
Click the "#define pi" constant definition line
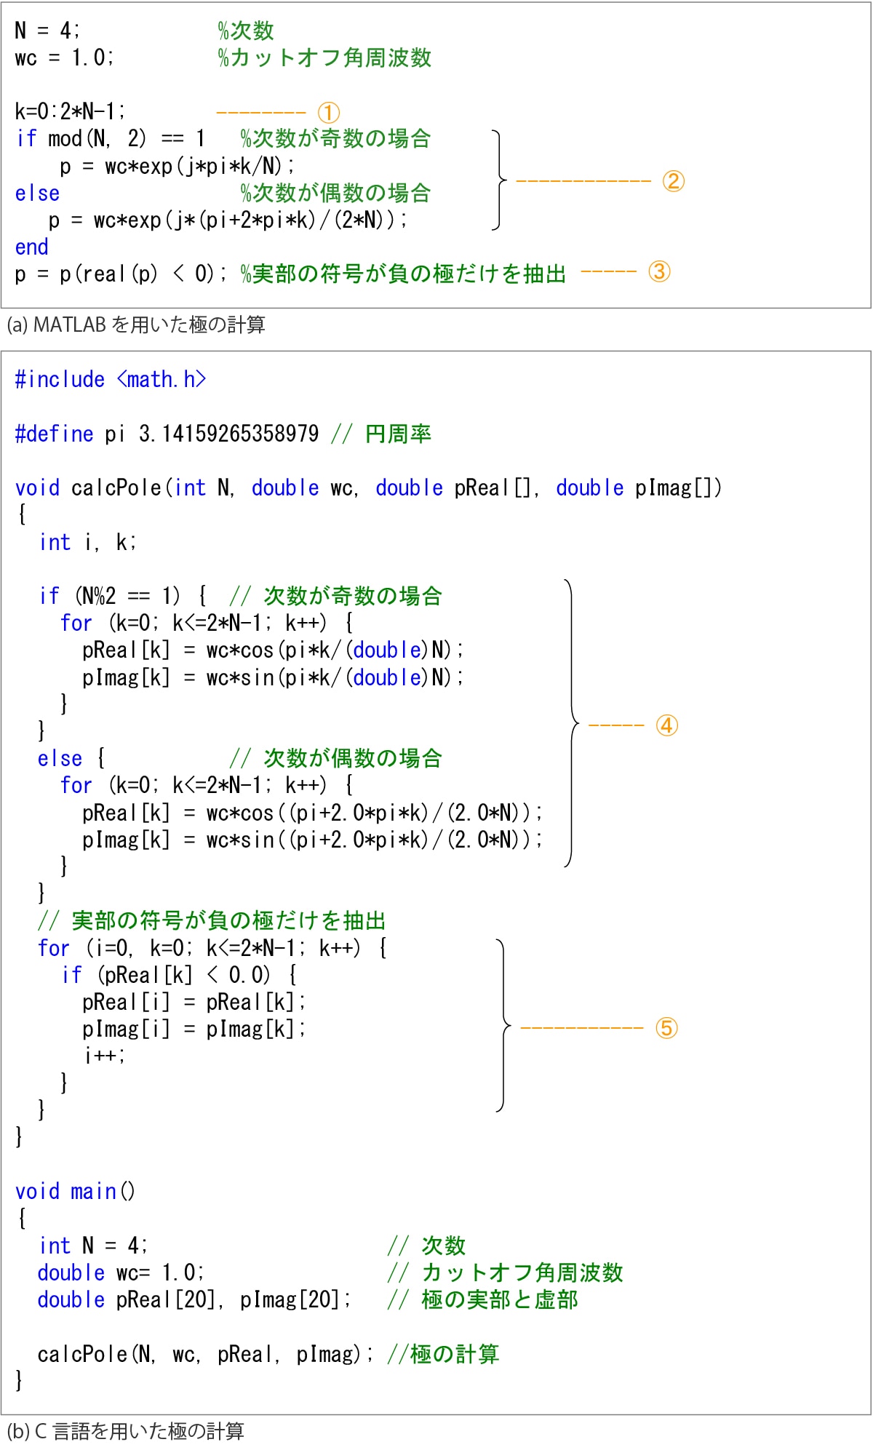[167, 434]
